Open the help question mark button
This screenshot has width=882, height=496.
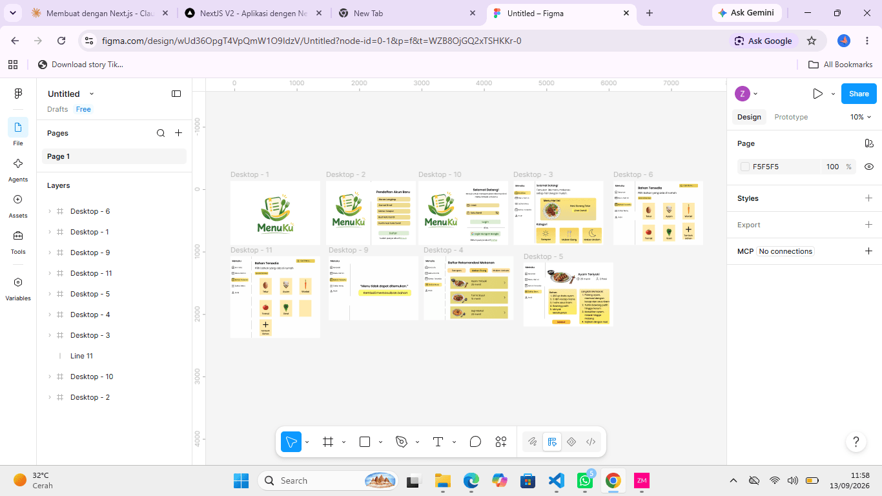point(856,442)
